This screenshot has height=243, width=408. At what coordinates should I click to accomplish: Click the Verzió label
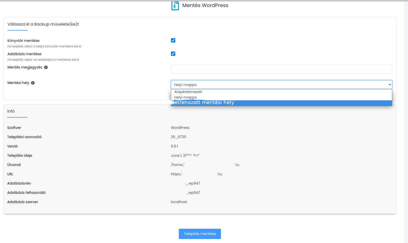(x=13, y=146)
